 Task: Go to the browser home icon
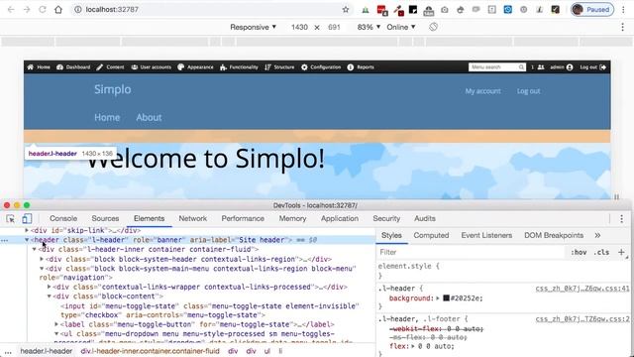click(x=58, y=9)
